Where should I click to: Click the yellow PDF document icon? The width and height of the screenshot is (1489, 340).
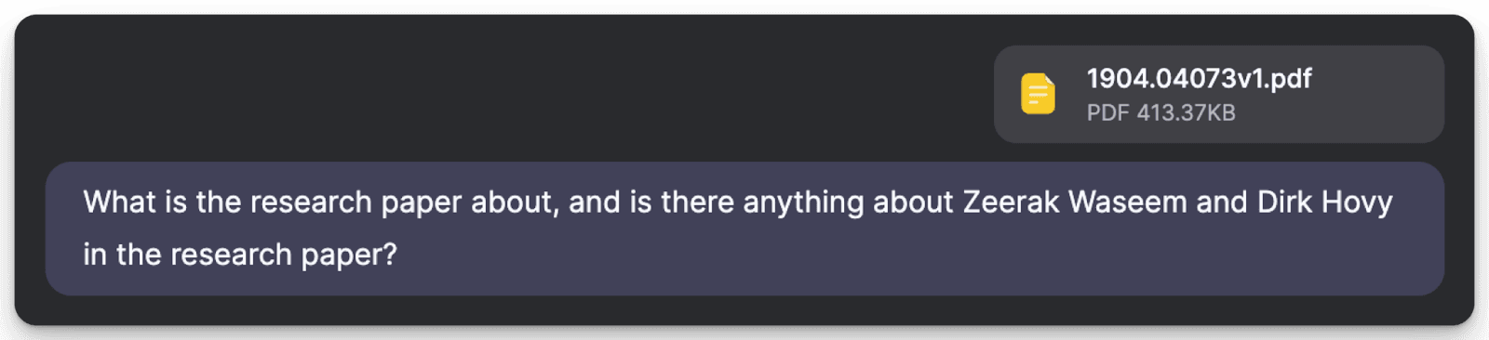click(x=1038, y=94)
